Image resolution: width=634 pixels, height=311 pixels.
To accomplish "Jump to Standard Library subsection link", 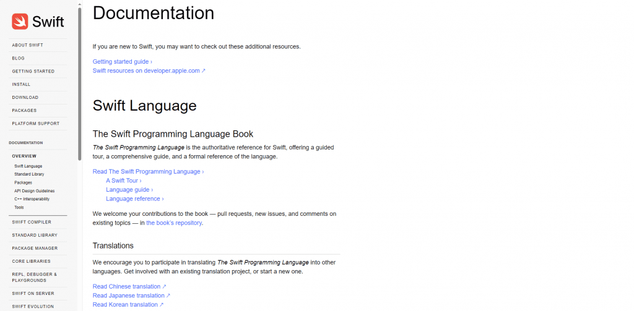I will point(29,174).
